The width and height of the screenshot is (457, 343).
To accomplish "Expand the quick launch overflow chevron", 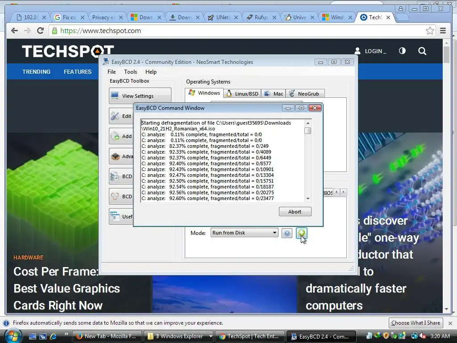I will [x=66, y=334].
